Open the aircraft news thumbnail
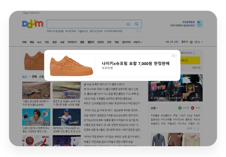 point(67,90)
